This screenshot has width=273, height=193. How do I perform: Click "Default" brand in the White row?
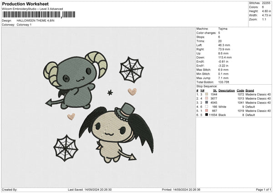coord(250,107)
